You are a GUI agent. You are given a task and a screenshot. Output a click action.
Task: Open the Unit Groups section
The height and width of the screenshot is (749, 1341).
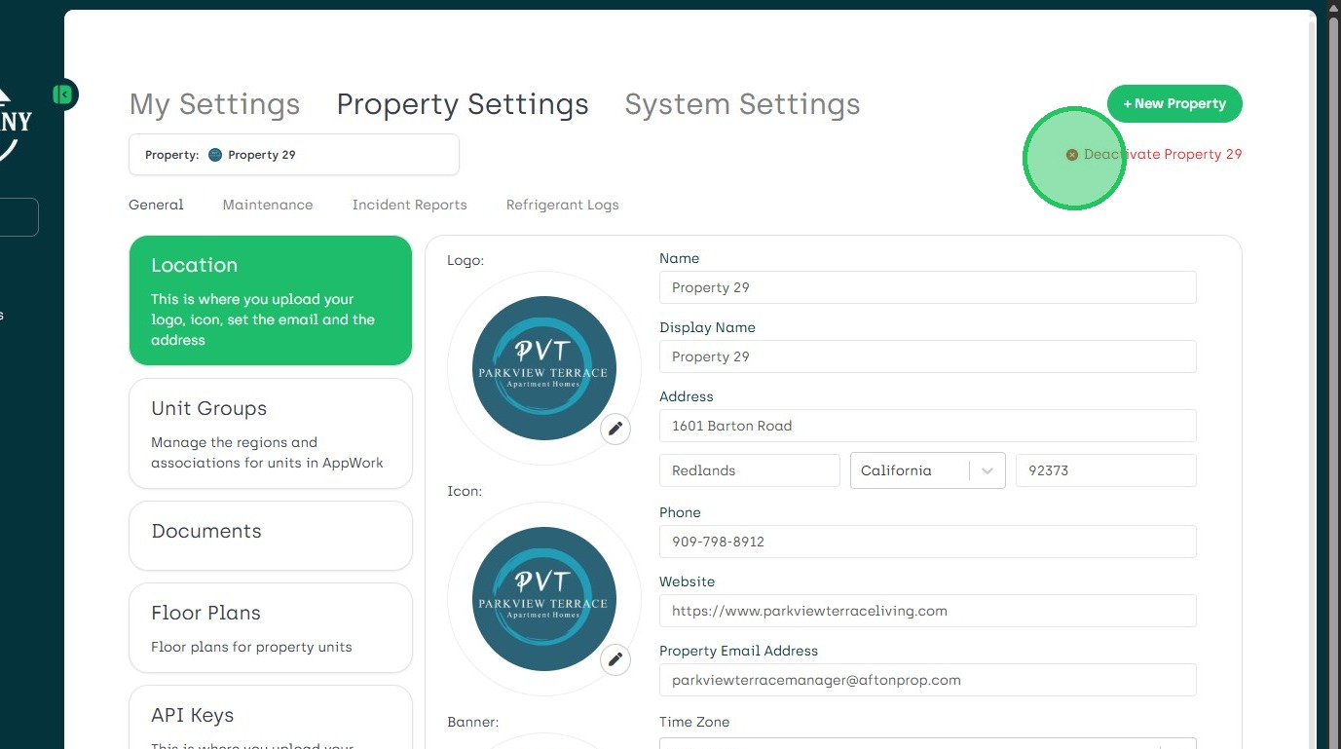(271, 433)
